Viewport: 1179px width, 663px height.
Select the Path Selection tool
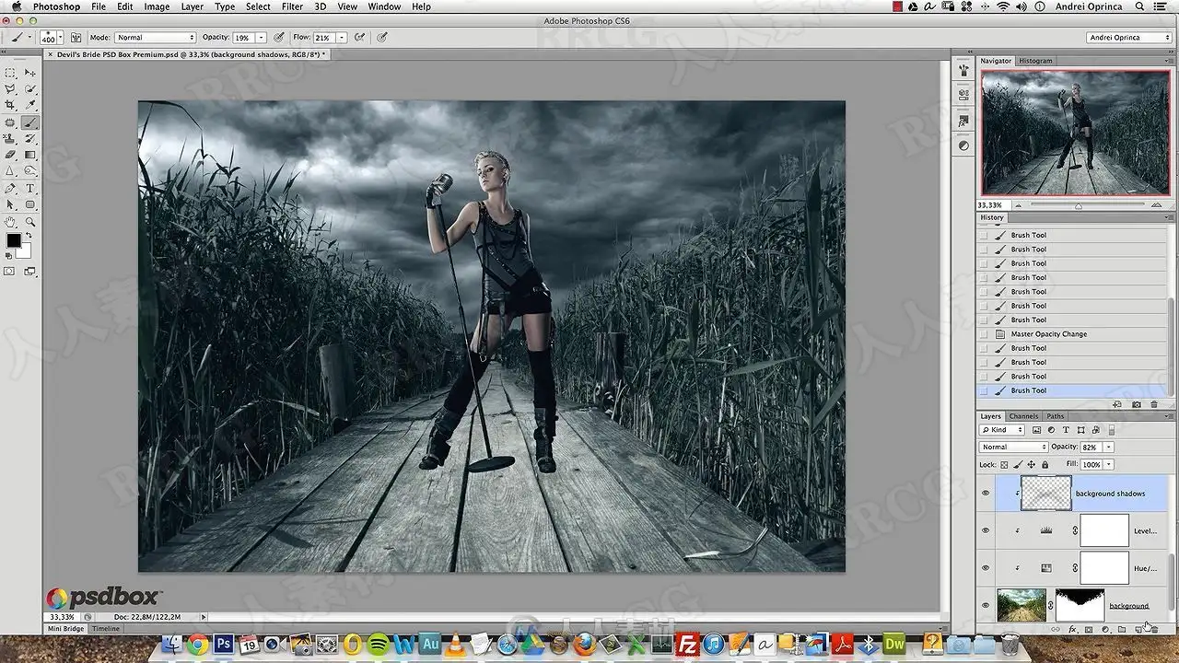click(x=11, y=204)
